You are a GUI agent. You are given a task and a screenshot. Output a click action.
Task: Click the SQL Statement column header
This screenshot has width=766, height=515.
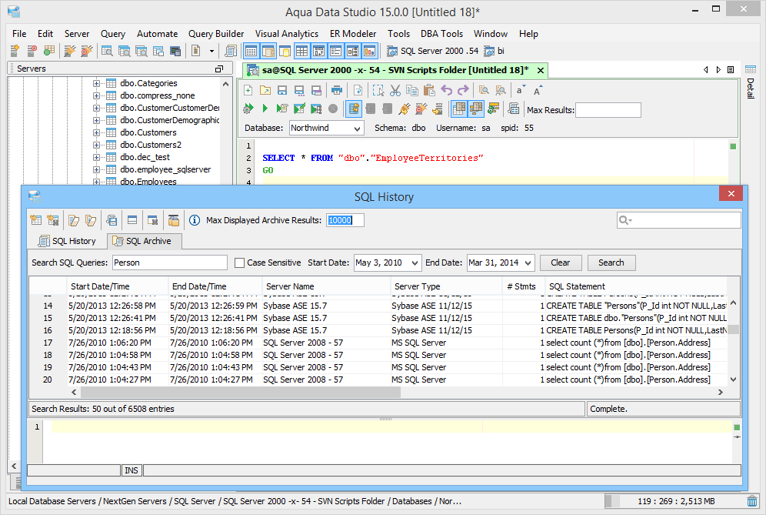coord(637,286)
